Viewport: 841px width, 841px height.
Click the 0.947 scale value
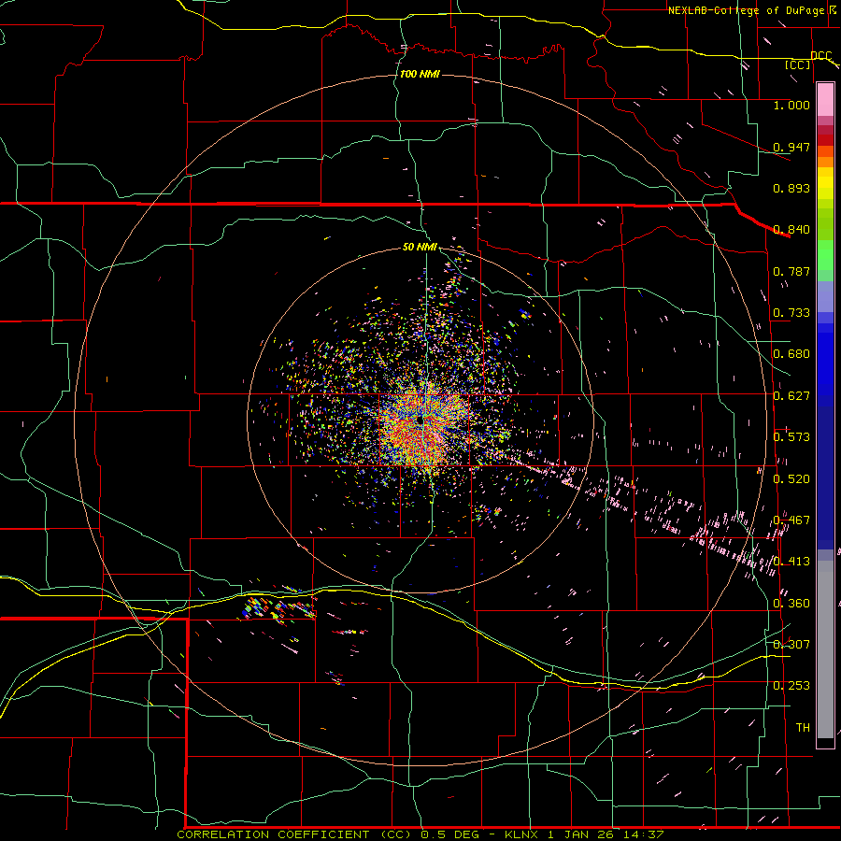pos(791,147)
